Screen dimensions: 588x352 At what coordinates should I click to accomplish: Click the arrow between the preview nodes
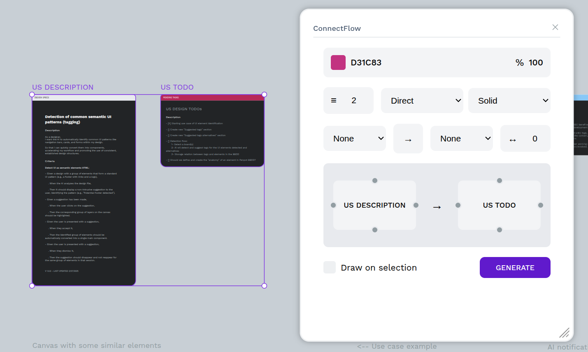[x=437, y=207]
